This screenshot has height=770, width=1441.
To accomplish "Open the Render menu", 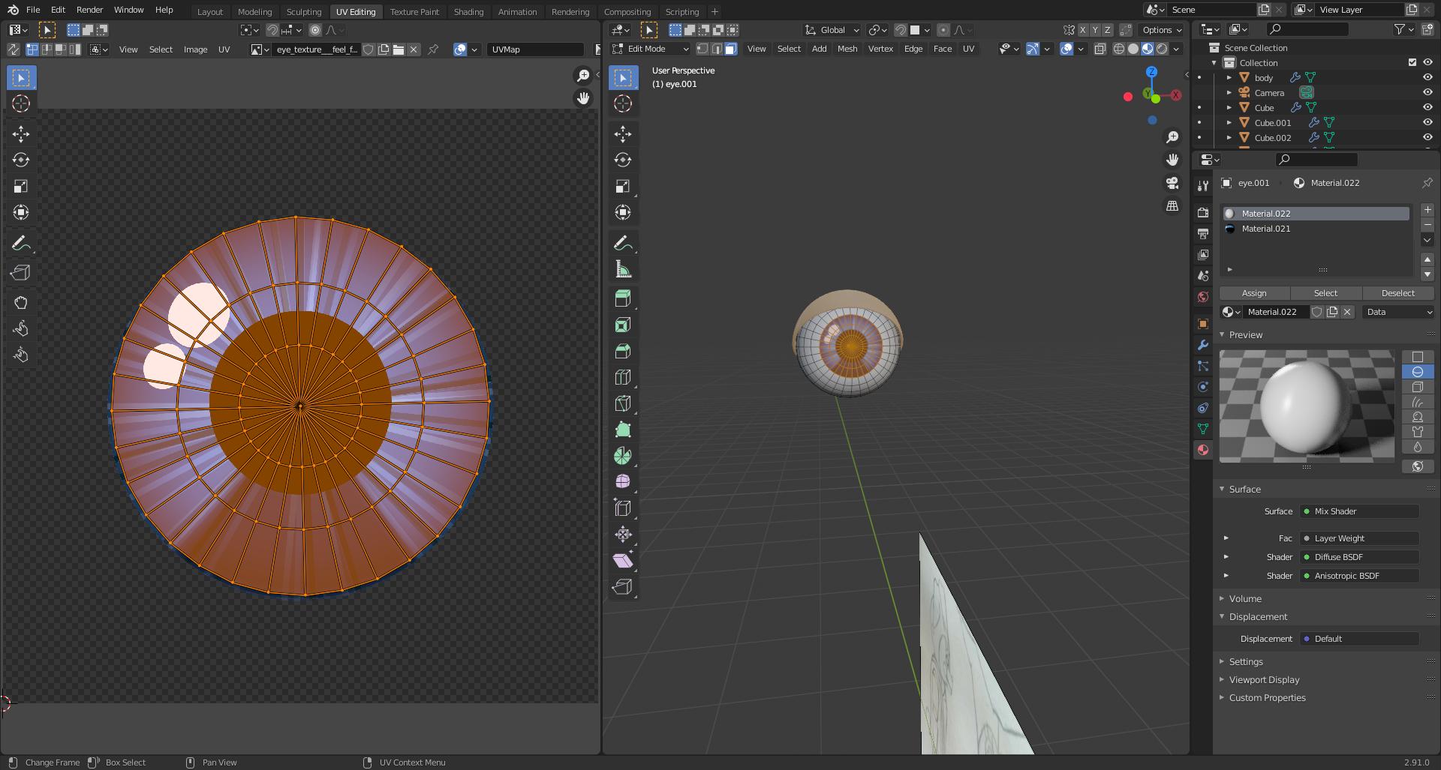I will click(x=89, y=10).
